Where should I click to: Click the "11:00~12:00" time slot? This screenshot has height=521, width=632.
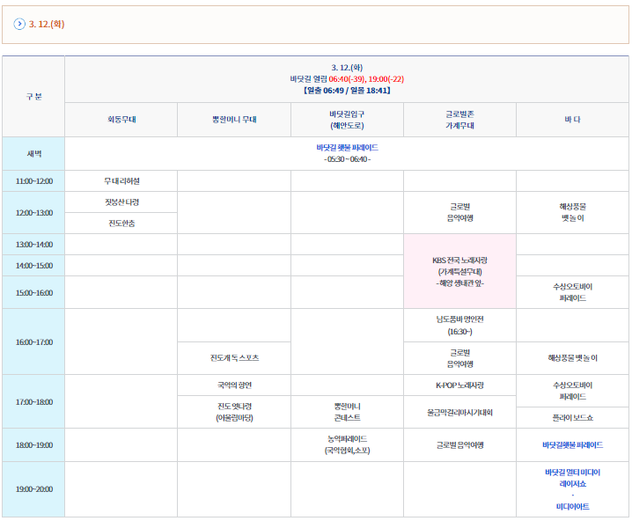pyautogui.click(x=33, y=181)
